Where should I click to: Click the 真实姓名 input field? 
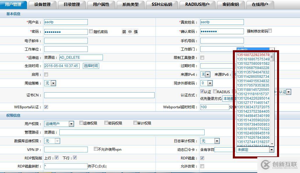(222, 22)
